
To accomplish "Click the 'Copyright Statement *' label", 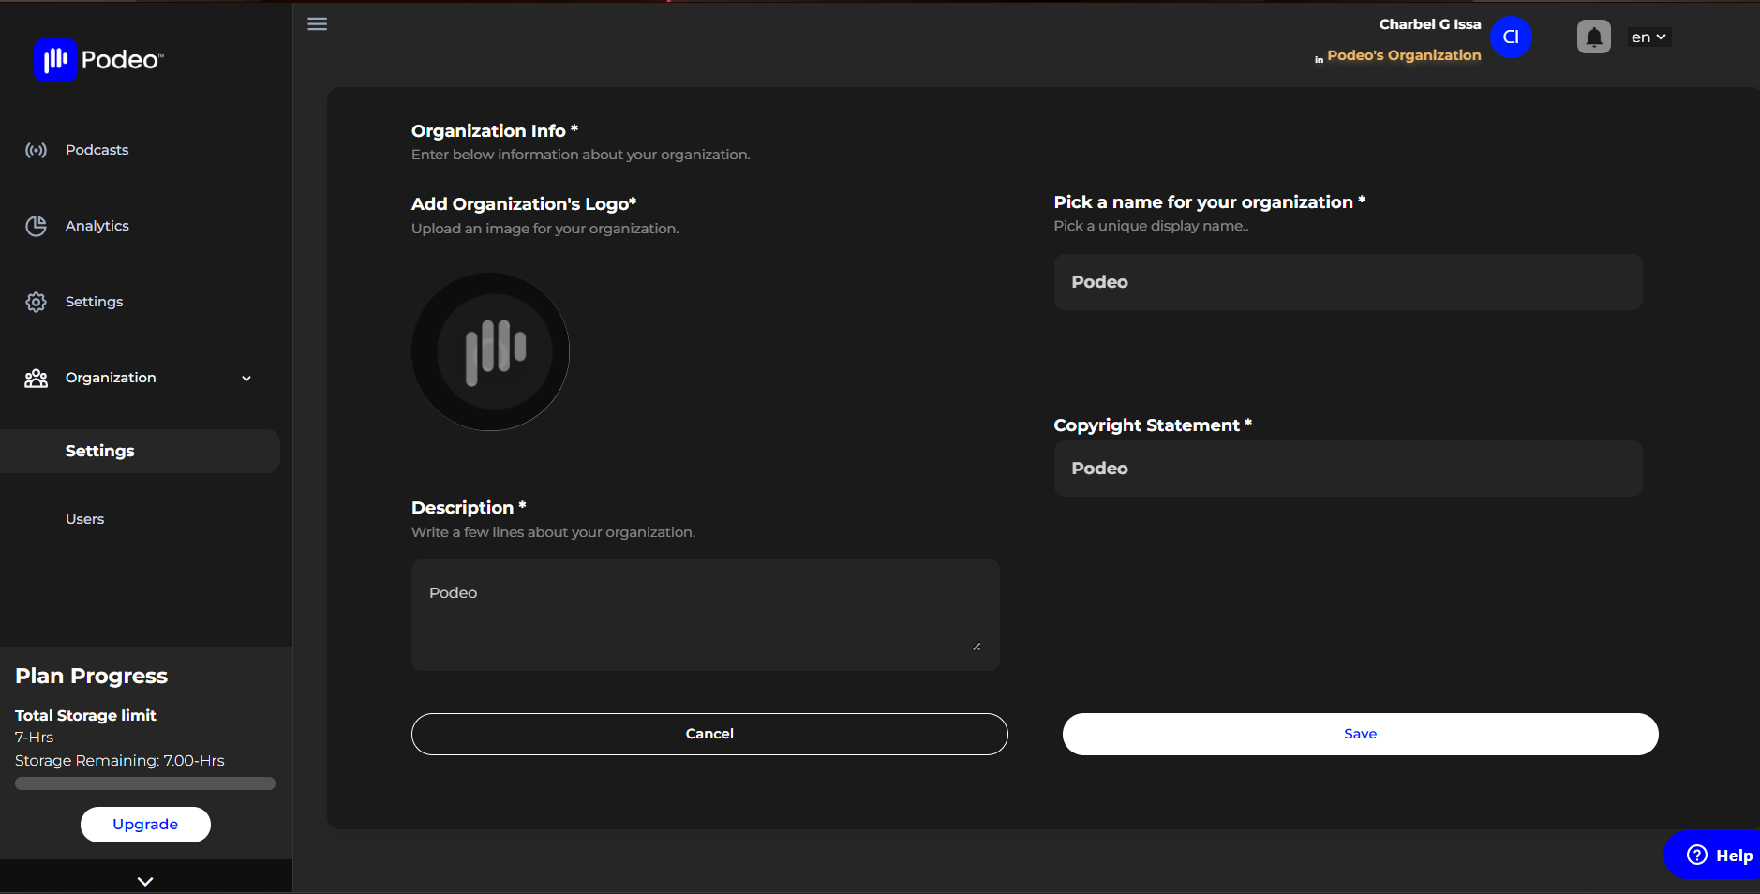I will point(1153,425).
